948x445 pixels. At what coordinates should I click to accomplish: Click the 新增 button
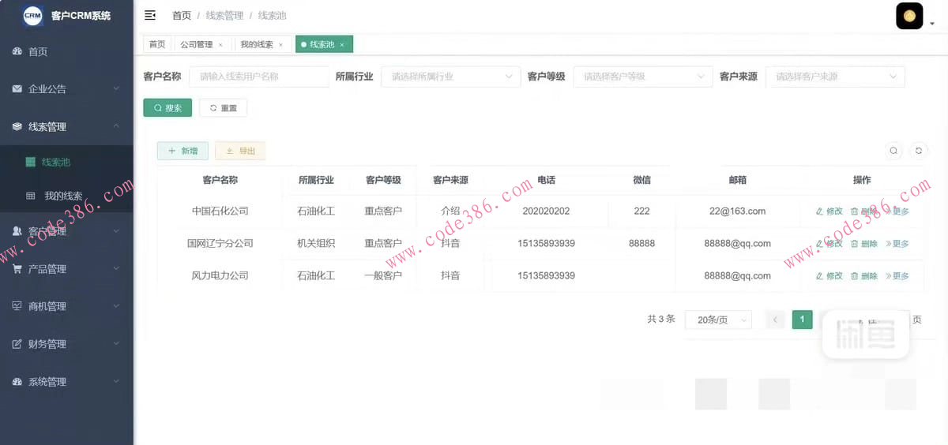coord(182,151)
